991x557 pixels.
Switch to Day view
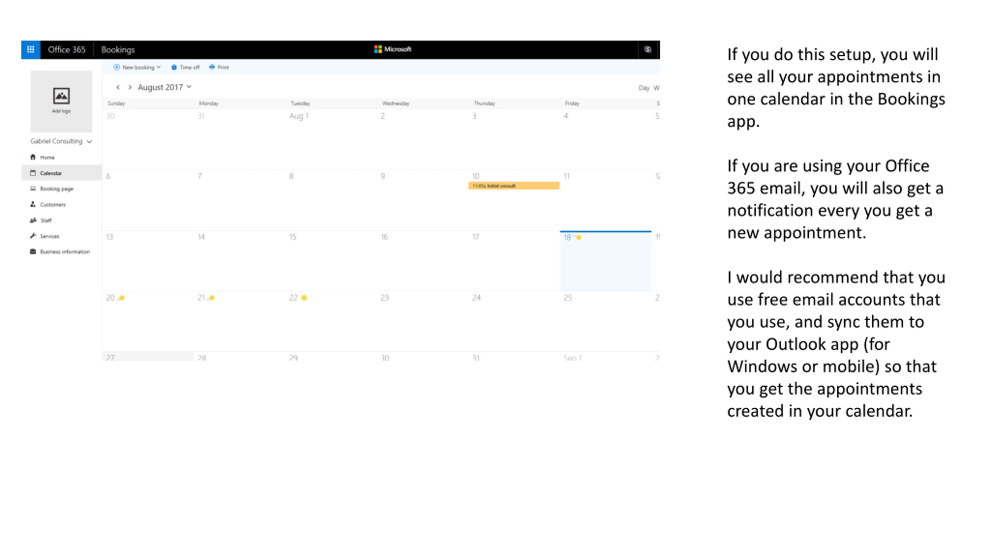click(x=643, y=88)
